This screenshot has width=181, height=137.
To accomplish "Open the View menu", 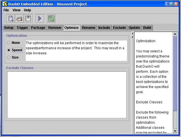I will 16,10.
